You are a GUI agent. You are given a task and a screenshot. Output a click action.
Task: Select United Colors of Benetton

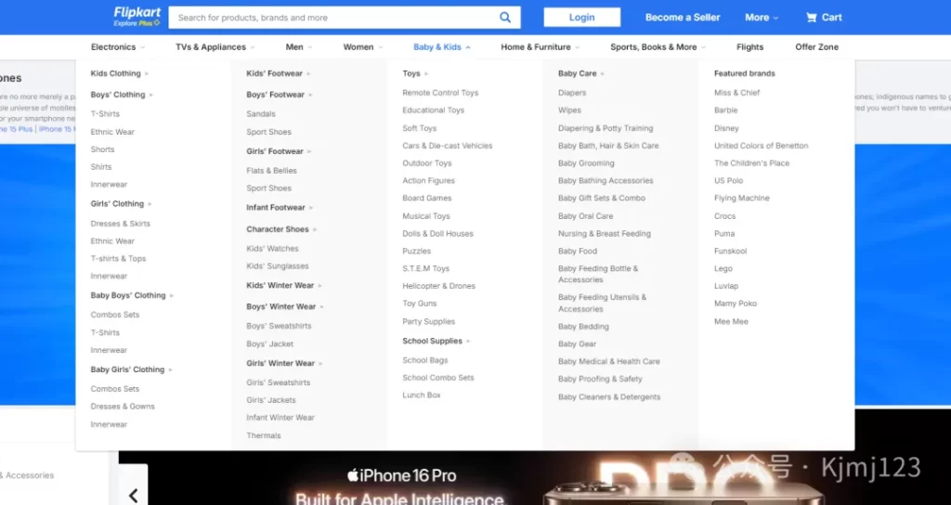point(761,146)
